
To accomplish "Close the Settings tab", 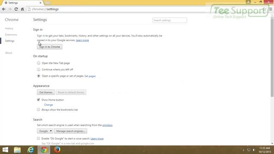I will click(x=40, y=3).
